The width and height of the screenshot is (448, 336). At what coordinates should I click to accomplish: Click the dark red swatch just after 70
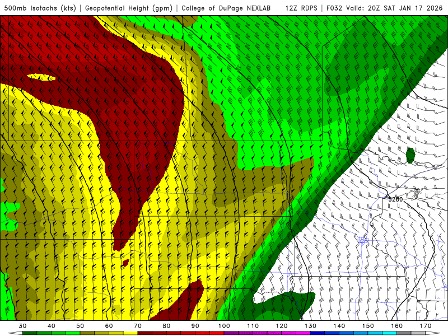tap(145, 333)
